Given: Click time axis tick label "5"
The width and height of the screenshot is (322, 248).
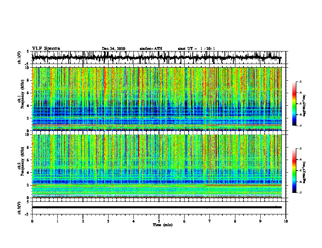Looking at the screenshot, I should tap(159, 221).
